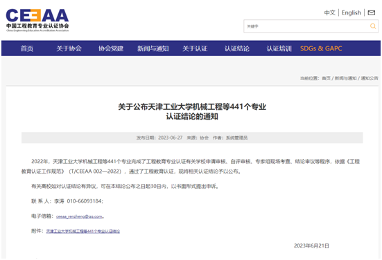Viewport: 382px width, 260px height.
Task: Open the 首页 menu item
Action: pos(27,48)
